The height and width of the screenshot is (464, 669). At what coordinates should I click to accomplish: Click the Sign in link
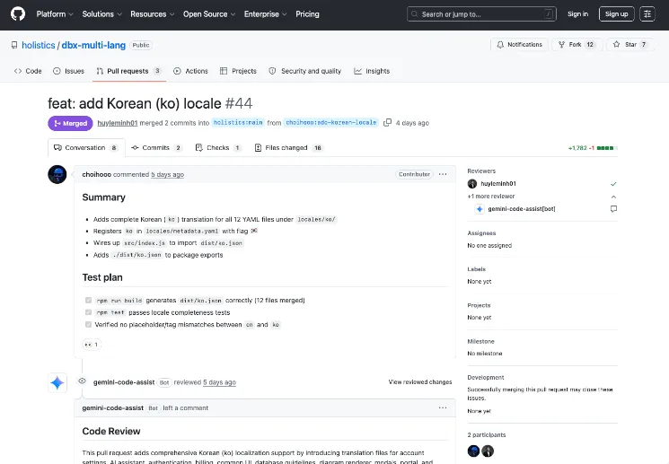tap(577, 14)
